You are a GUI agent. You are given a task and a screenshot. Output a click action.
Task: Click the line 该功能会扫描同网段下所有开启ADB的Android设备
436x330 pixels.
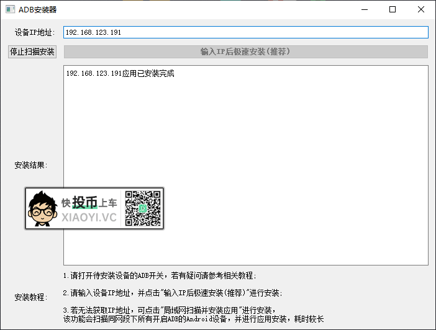pos(194,319)
